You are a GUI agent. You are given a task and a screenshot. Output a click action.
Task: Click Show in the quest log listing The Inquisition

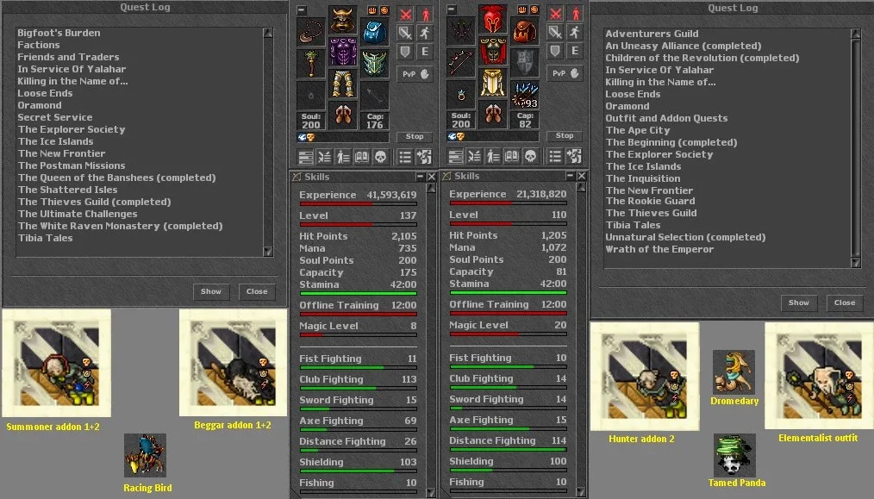(x=799, y=303)
